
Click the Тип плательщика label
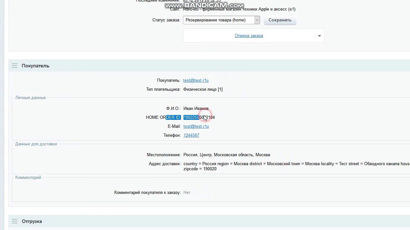pos(163,89)
